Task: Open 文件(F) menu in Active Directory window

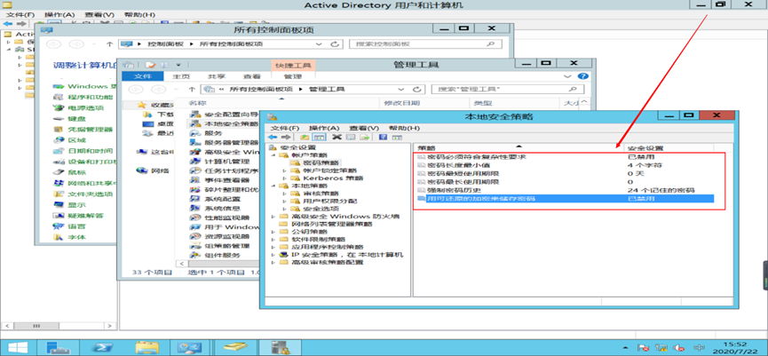Action: click(20, 15)
